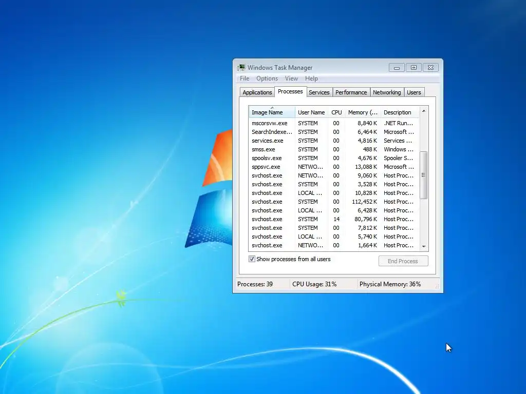The height and width of the screenshot is (394, 526).
Task: Select svchost.exe row using 1,664 K
Action: point(334,245)
